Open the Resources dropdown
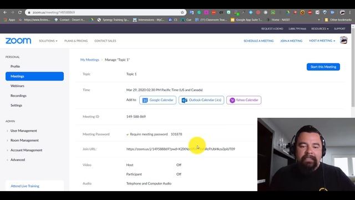Screen dimensions: 355x200 tap(319, 29)
